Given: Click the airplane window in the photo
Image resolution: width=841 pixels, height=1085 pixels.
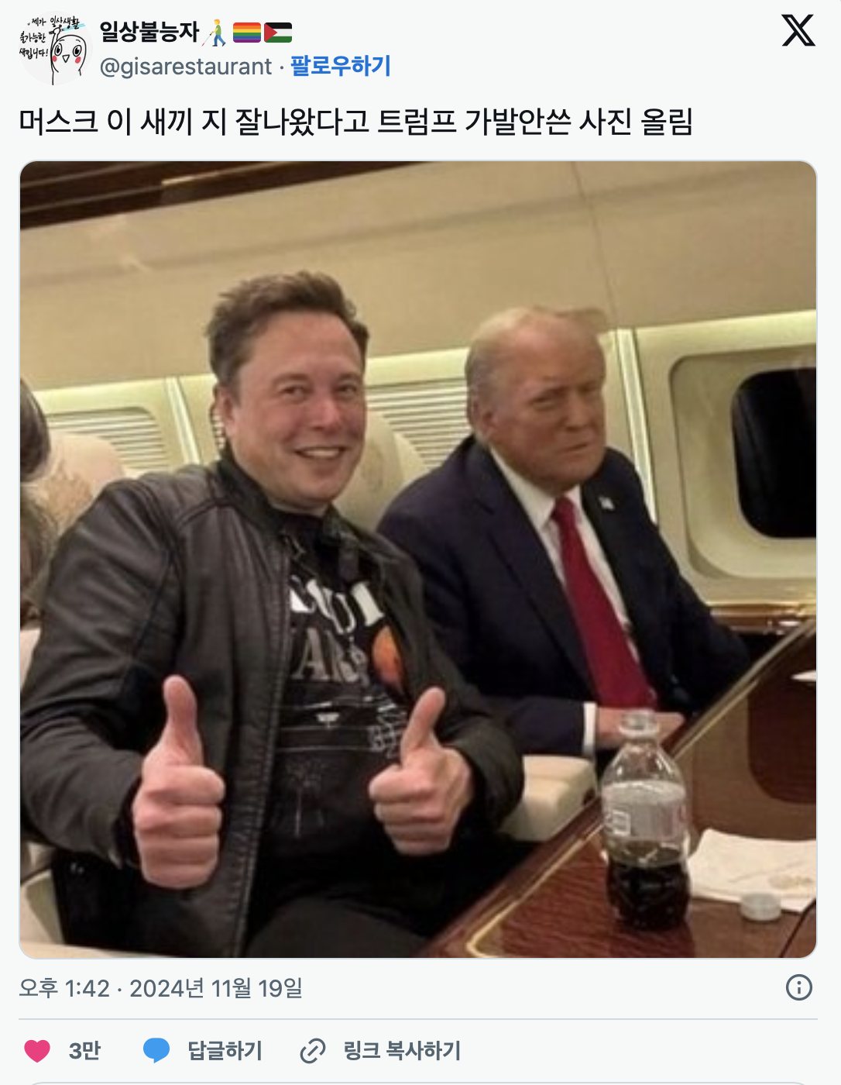Looking at the screenshot, I should click(773, 452).
